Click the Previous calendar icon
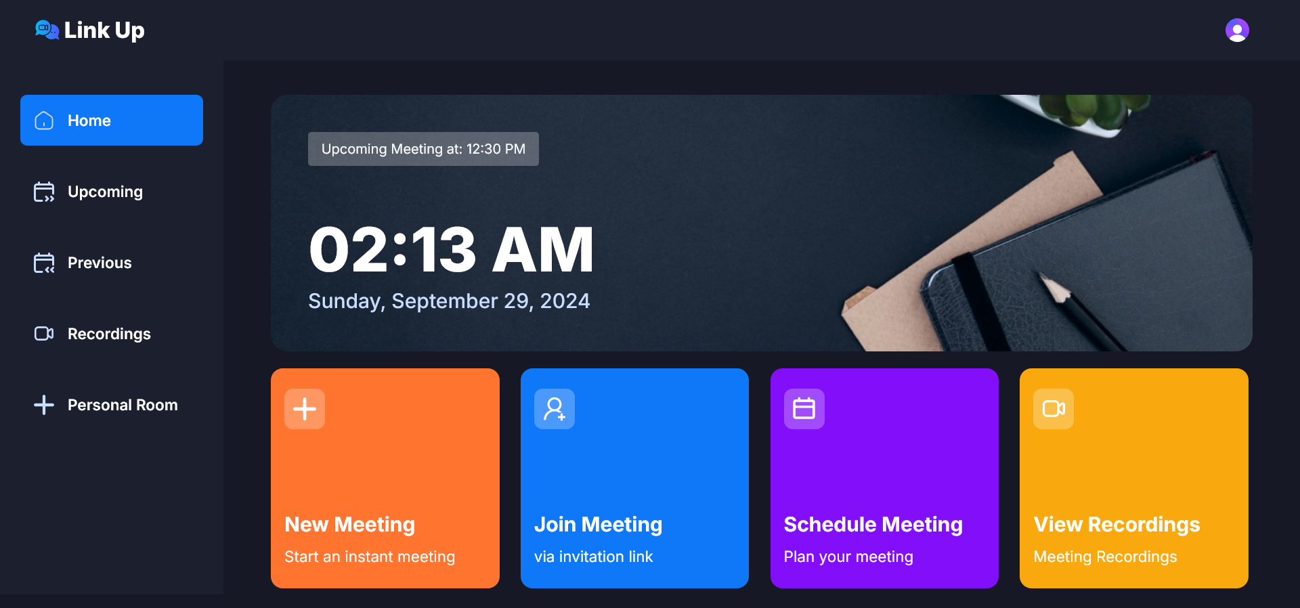This screenshot has width=1300, height=608. [x=44, y=263]
